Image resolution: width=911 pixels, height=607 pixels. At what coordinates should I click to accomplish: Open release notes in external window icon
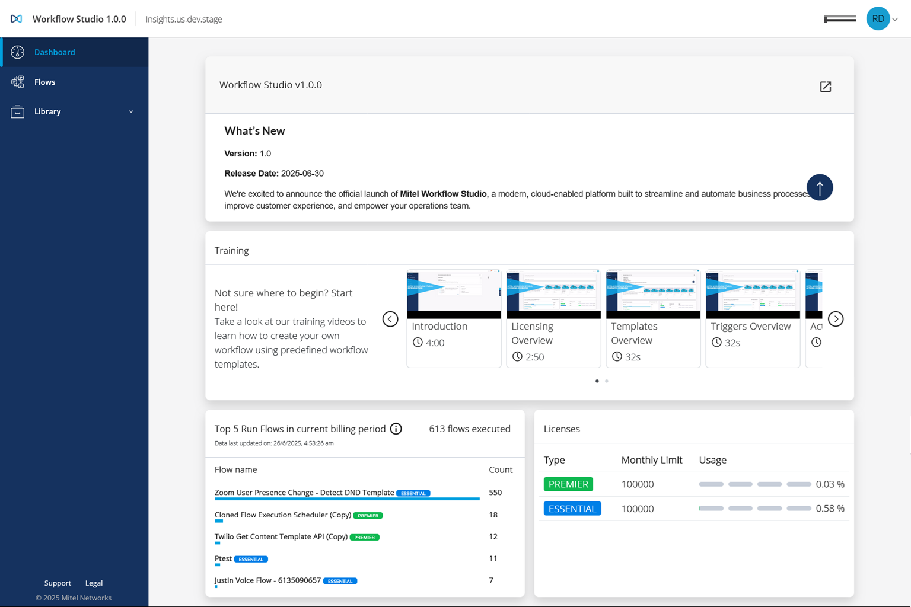tap(825, 87)
